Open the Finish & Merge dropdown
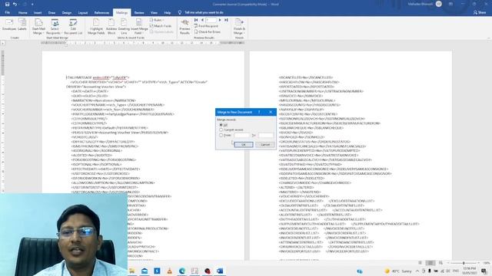492x276 pixels. pos(239,27)
